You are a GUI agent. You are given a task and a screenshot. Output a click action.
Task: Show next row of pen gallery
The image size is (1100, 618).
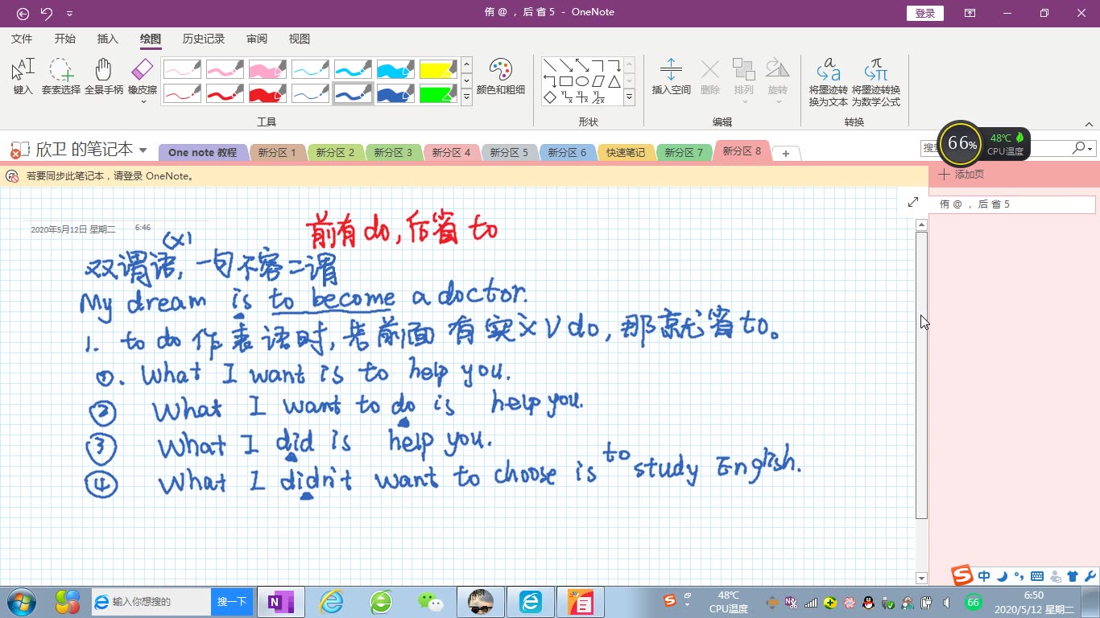tap(466, 81)
